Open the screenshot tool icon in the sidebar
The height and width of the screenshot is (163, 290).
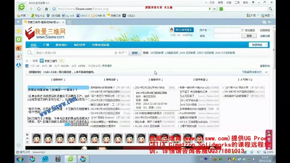point(19,57)
